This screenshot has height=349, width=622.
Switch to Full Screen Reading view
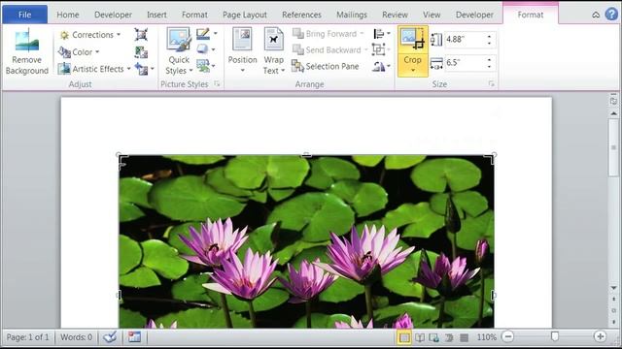tap(419, 337)
